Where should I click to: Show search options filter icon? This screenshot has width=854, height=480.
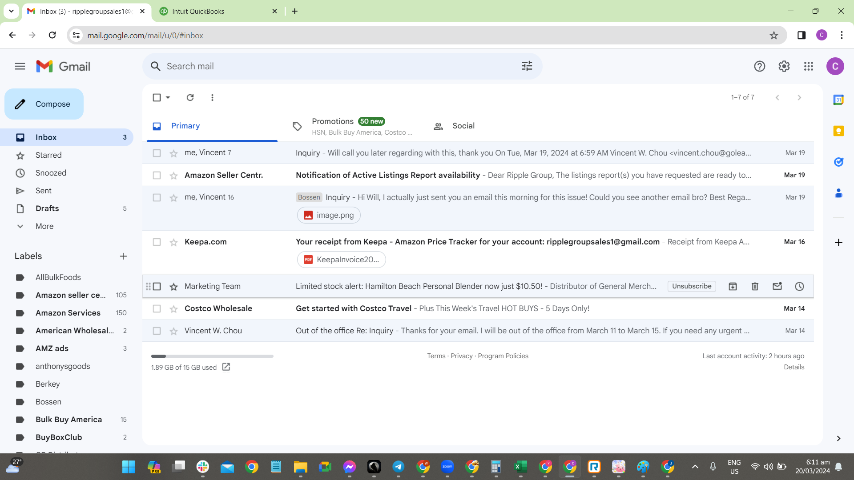click(527, 66)
